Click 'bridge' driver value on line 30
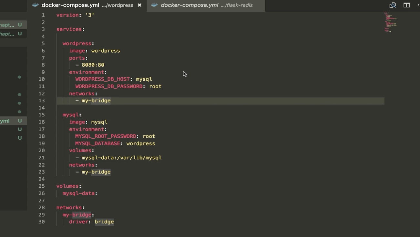This screenshot has height=237, width=420. coord(104,222)
